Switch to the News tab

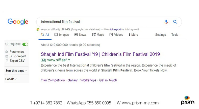point(80,35)
